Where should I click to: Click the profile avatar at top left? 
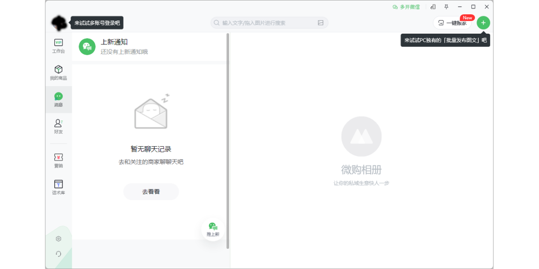click(x=59, y=23)
